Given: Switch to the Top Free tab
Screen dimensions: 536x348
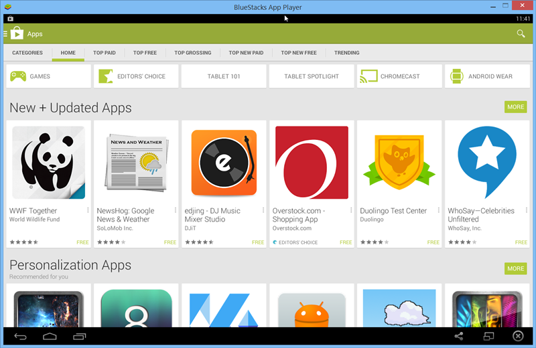Looking at the screenshot, I should [145, 53].
